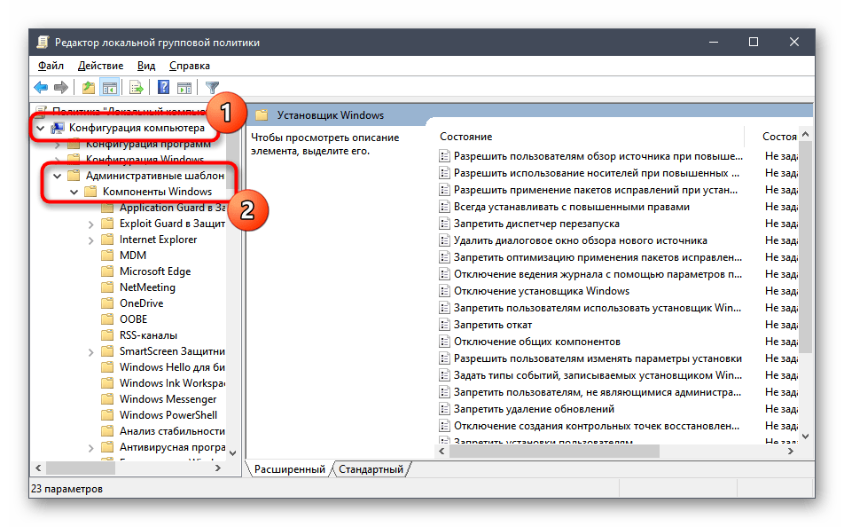Viewport: 844px width, 527px height.
Task: Collapse the Конфигурация компьютера node
Action: tap(41, 128)
